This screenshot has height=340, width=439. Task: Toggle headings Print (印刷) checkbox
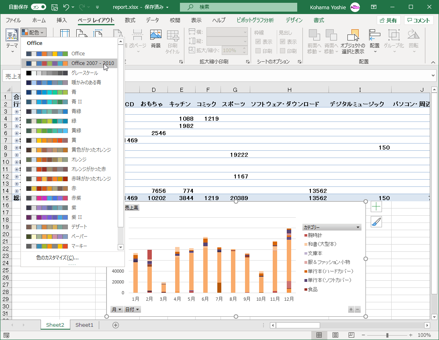283,51
